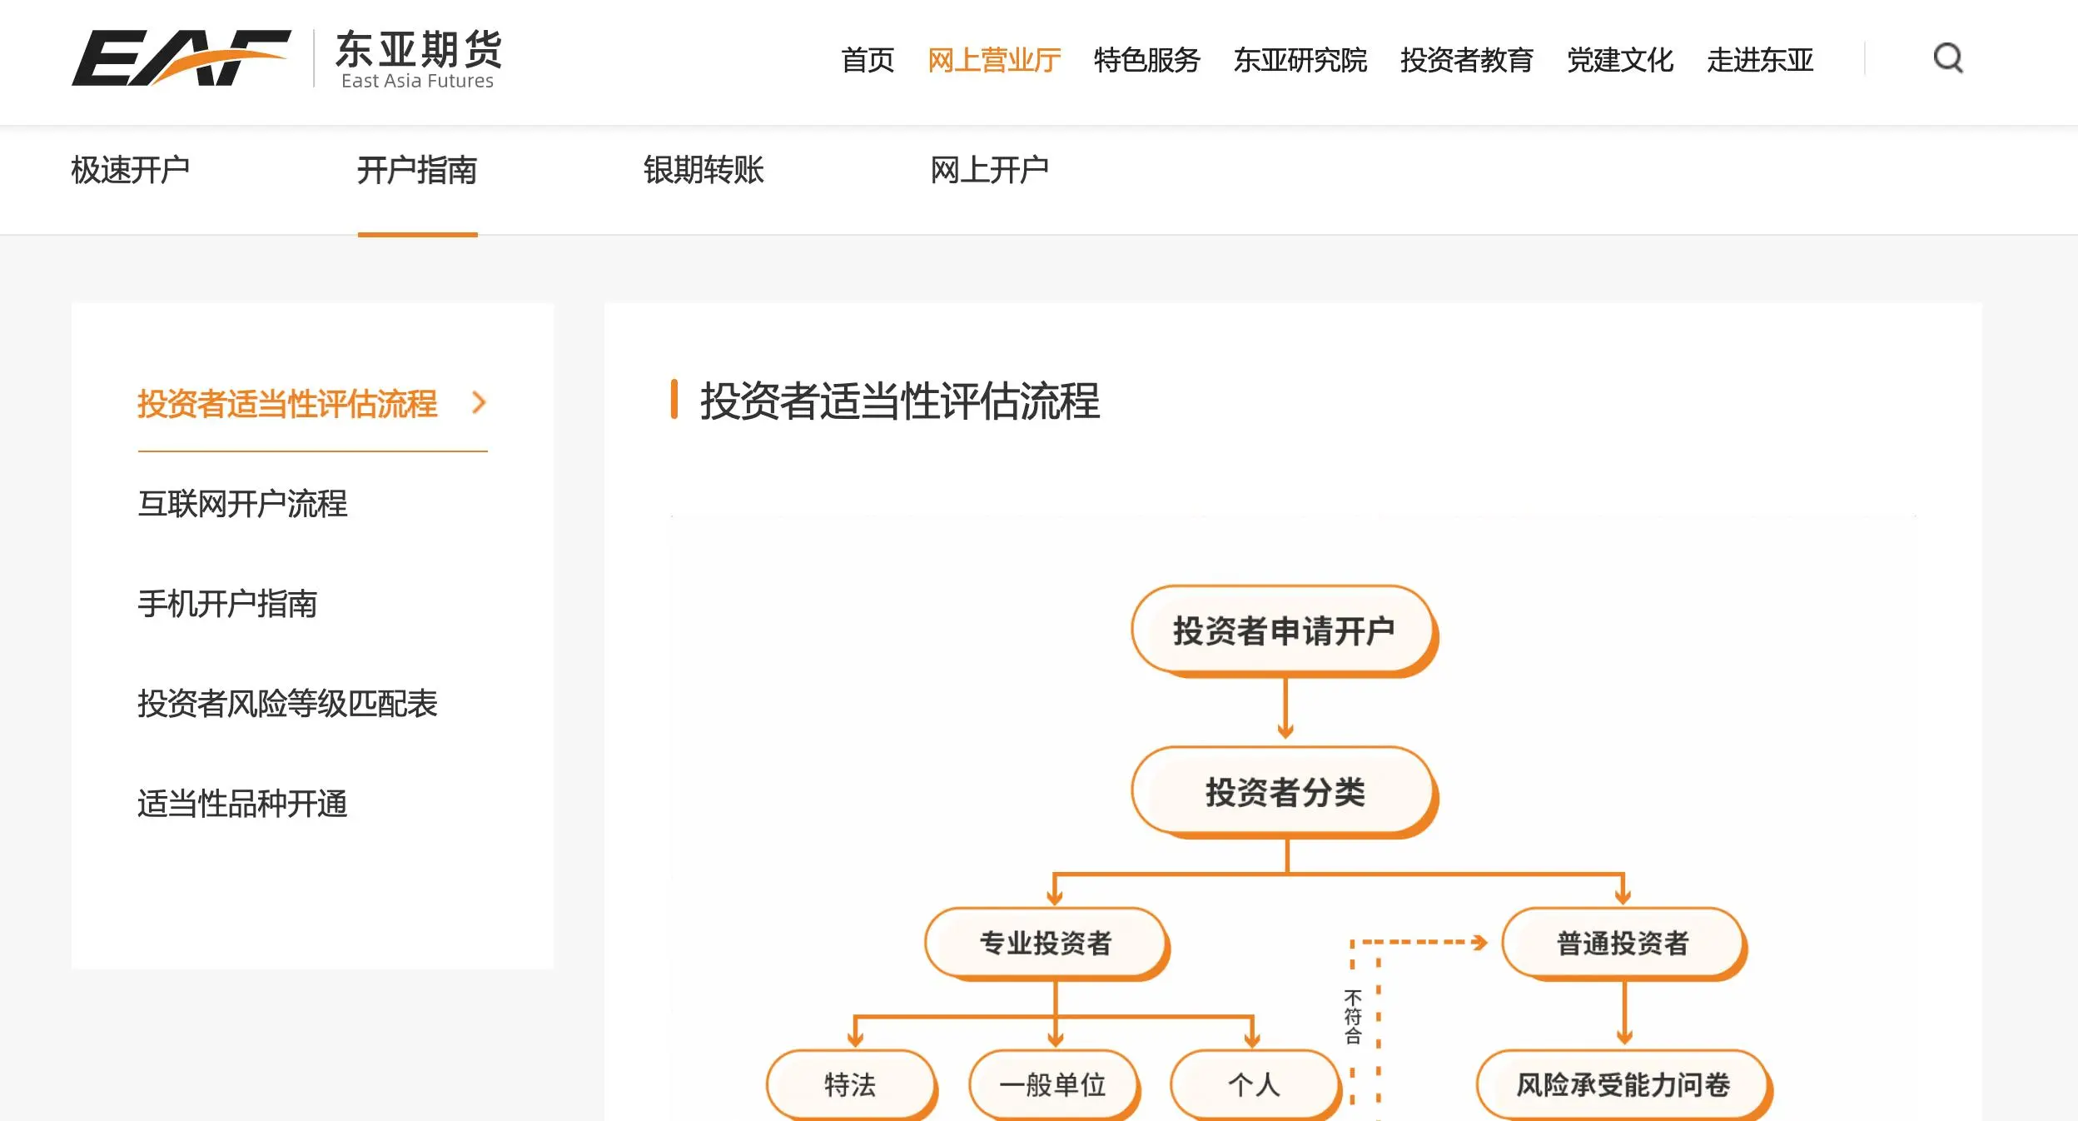Open 适当性品种开通 sidebar link
The height and width of the screenshot is (1121, 2078).
pyautogui.click(x=242, y=804)
